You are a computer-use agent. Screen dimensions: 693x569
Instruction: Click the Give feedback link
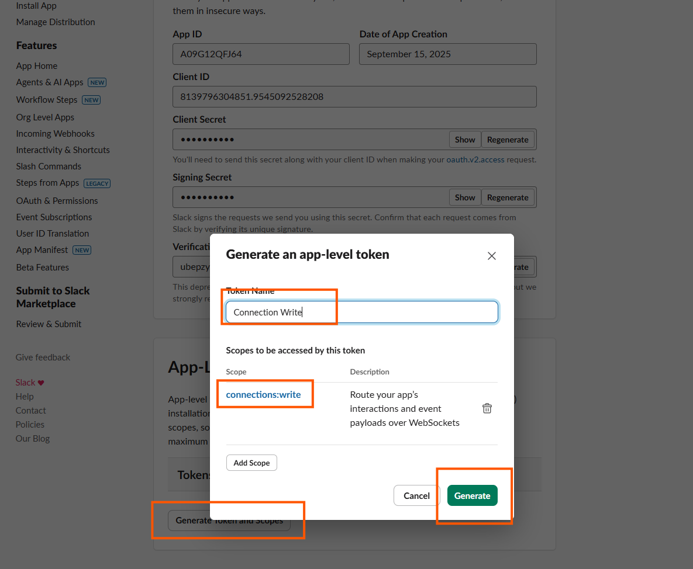[43, 357]
